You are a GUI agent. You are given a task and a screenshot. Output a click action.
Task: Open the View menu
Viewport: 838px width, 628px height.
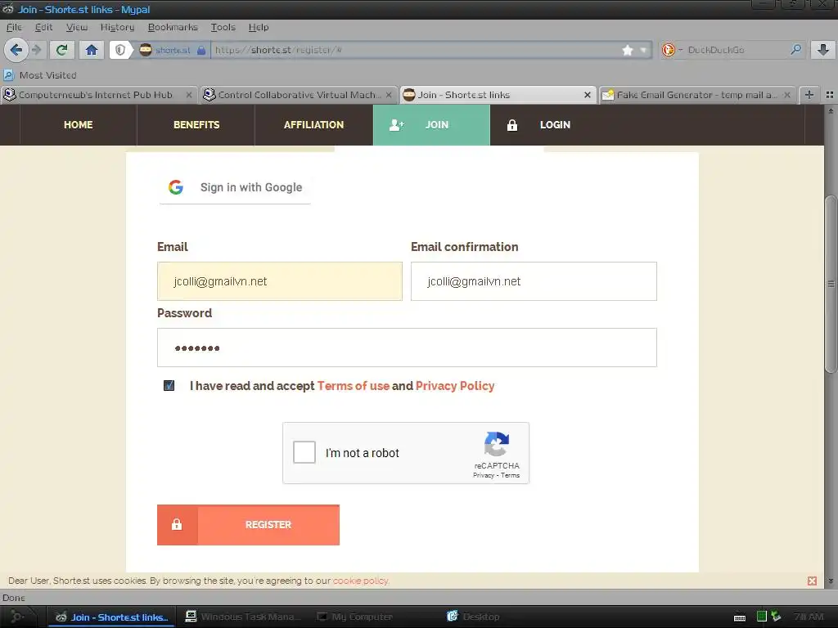[77, 27]
